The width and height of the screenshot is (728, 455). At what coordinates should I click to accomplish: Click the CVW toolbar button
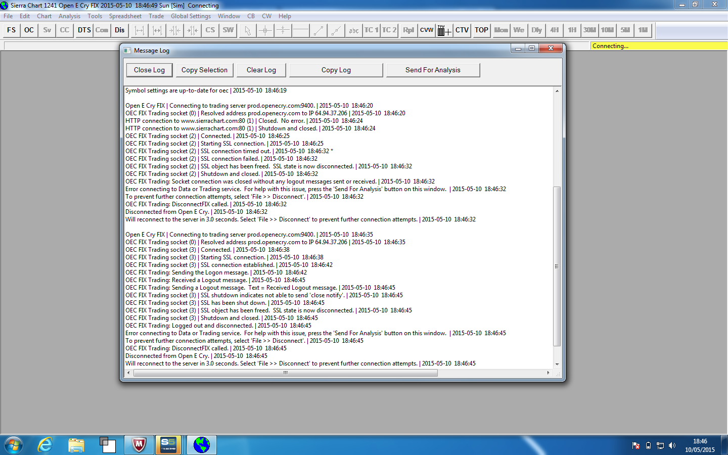(x=427, y=30)
